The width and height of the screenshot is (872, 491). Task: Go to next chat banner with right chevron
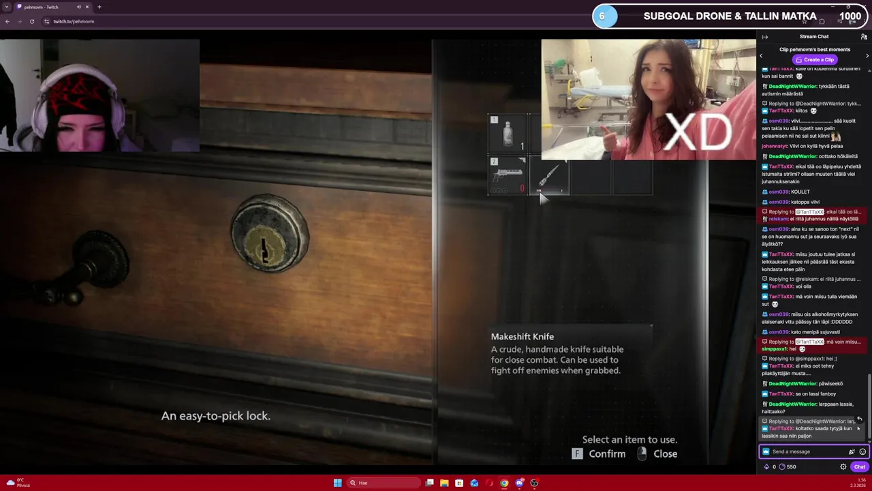pyautogui.click(x=867, y=56)
